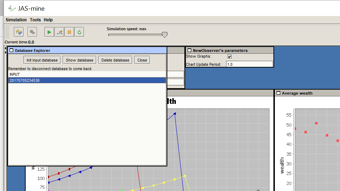340x191 pixels.
Task: Click the Build simulation model icon
Action: pyautogui.click(x=19, y=32)
